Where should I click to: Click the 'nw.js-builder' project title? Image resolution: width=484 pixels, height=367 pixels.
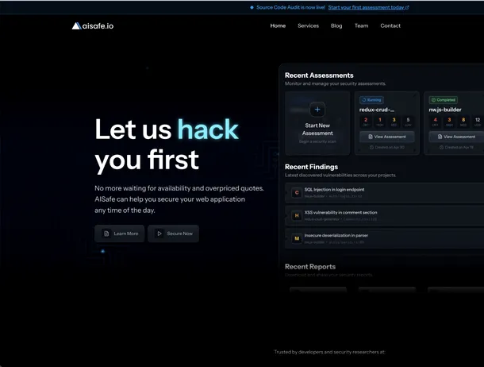click(445, 110)
